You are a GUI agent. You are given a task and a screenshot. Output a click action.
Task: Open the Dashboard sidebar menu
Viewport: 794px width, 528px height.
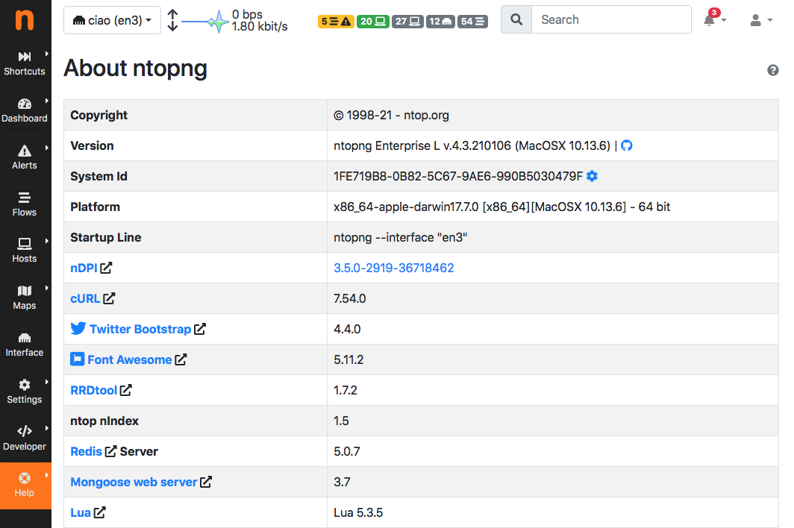click(25, 111)
